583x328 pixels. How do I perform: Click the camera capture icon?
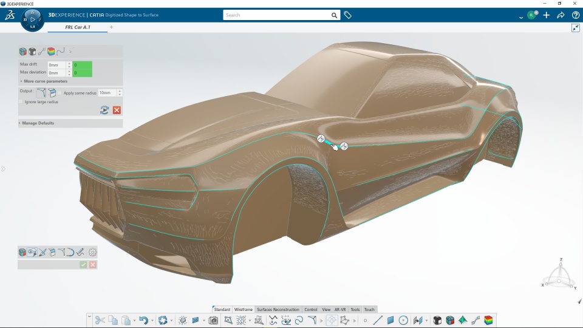click(213, 320)
